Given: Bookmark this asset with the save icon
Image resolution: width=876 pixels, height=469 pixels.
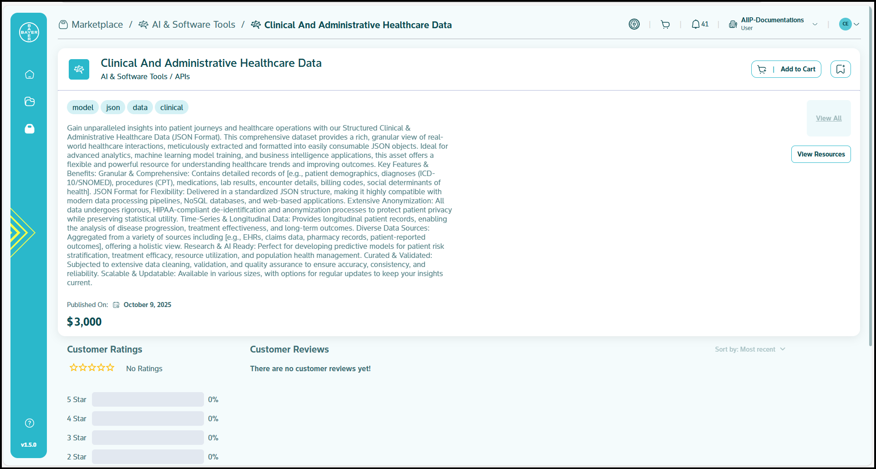Looking at the screenshot, I should coord(840,69).
